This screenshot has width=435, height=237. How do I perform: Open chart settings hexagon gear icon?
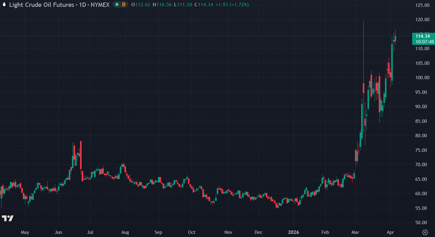click(425, 232)
